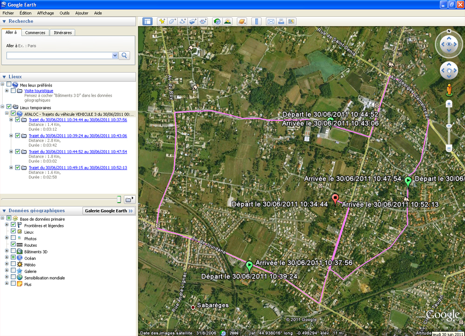Switch to the Itinéraires tab
This screenshot has height=336, width=465.
(63, 33)
